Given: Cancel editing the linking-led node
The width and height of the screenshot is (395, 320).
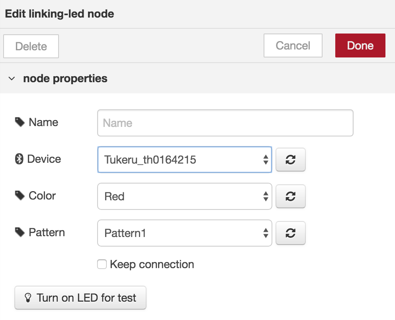Looking at the screenshot, I should pyautogui.click(x=293, y=45).
